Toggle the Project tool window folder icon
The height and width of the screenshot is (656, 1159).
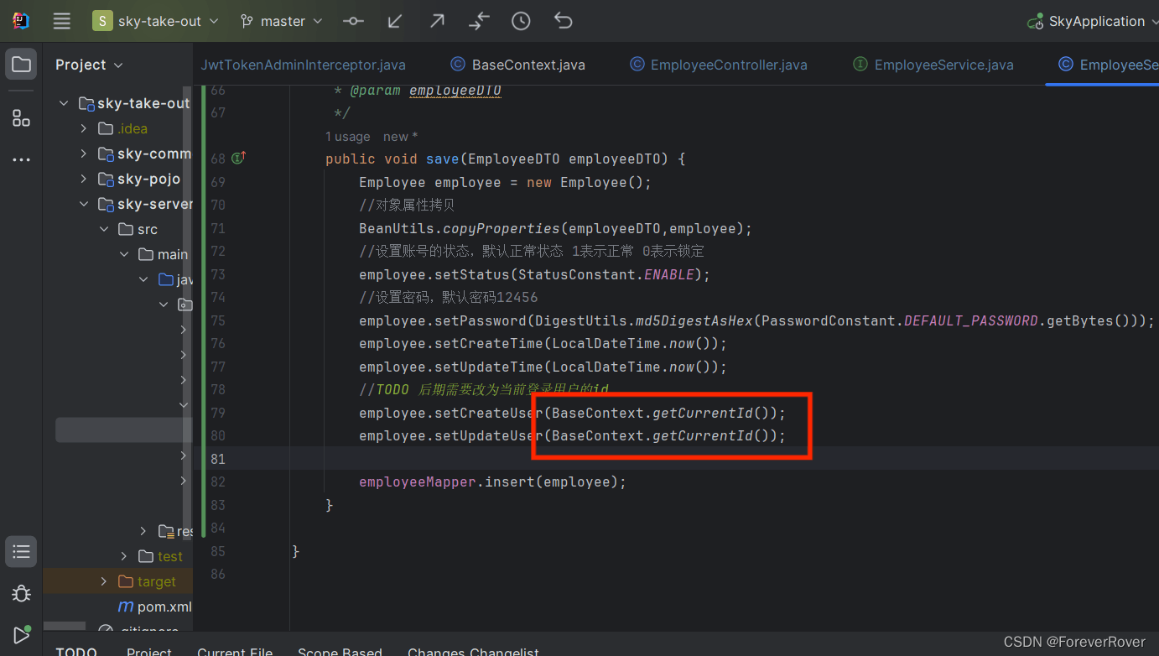[21, 65]
